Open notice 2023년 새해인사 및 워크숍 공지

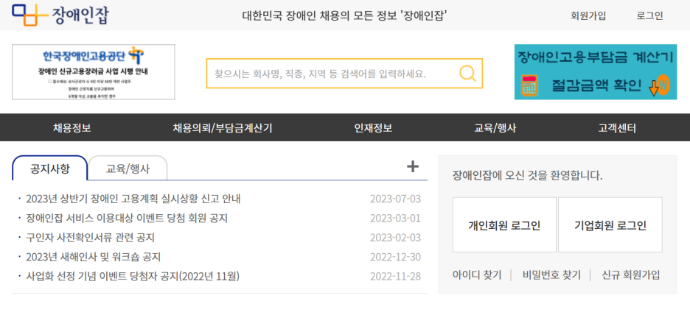(94, 257)
